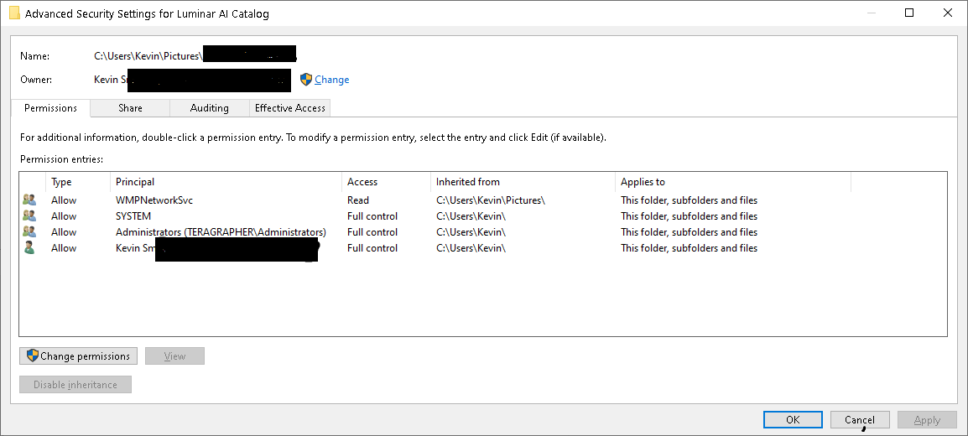Click Full control in the SYSTEM row
The height and width of the screenshot is (436, 968).
pos(372,215)
